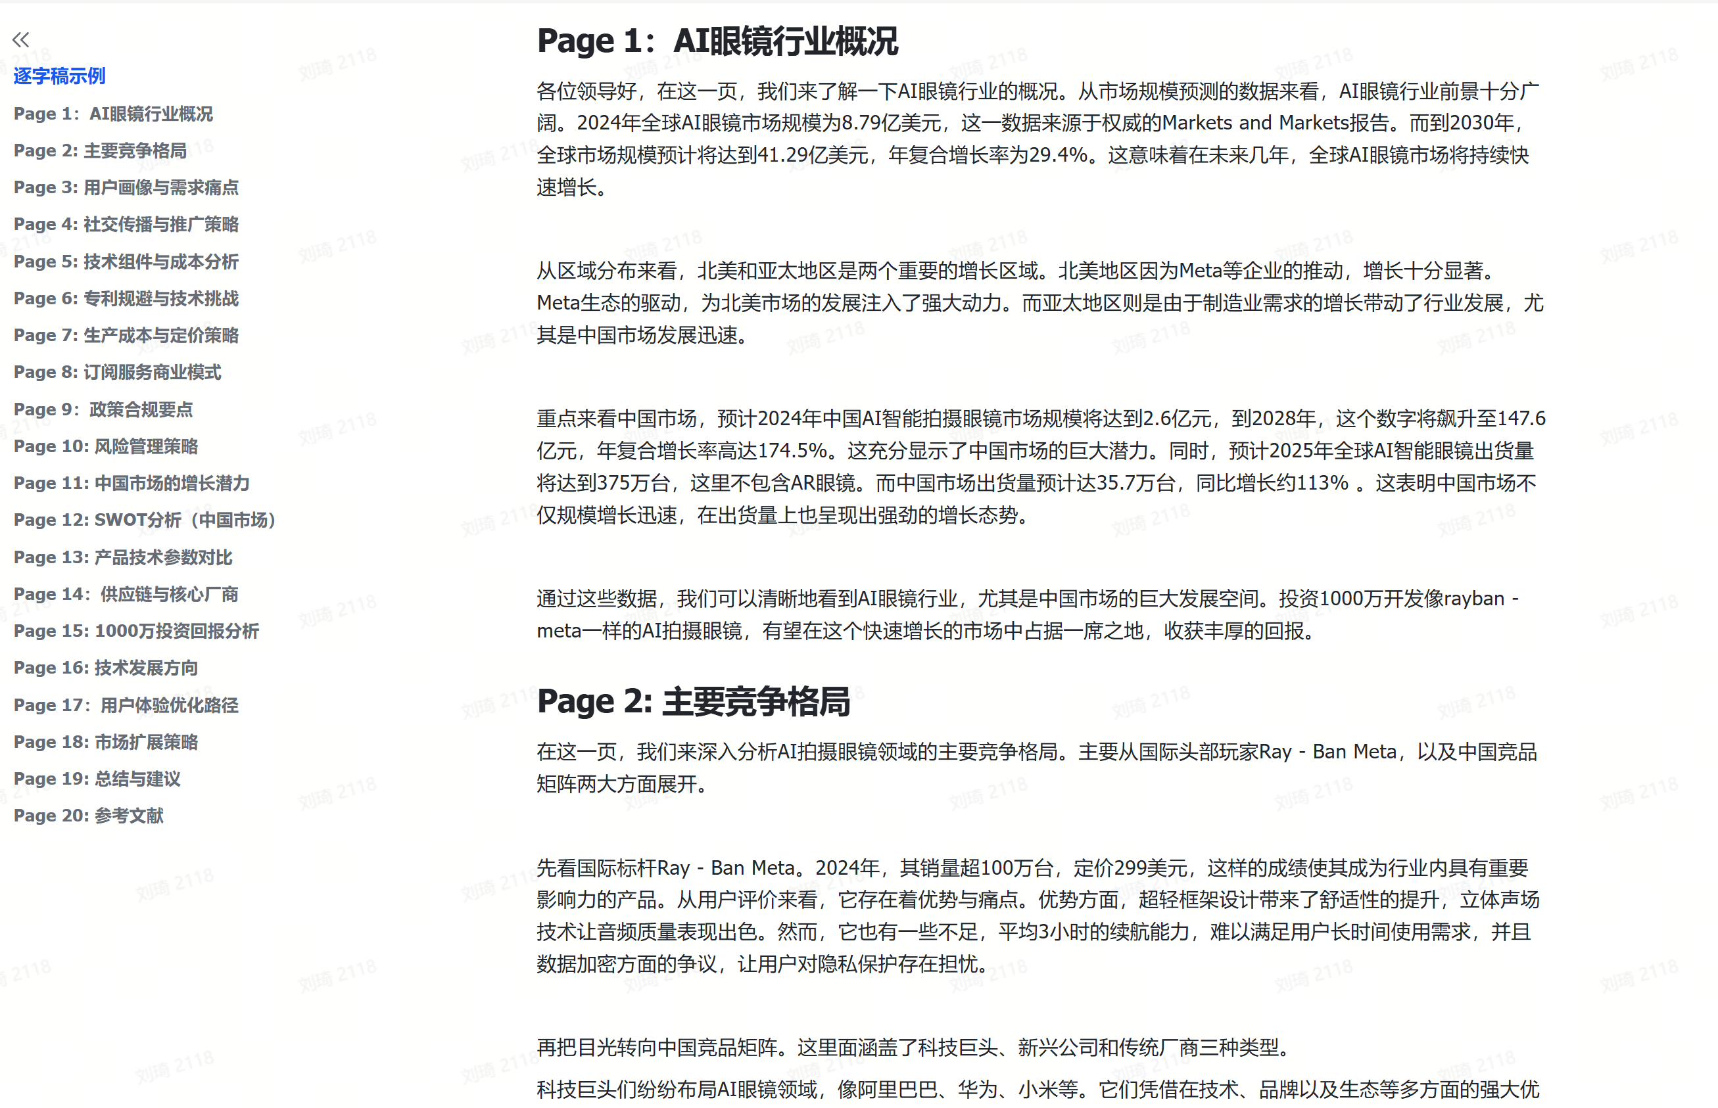Image resolution: width=1718 pixels, height=1108 pixels.
Task: Go to Page 15: 1000万投资回报分析
Action: pos(136,631)
